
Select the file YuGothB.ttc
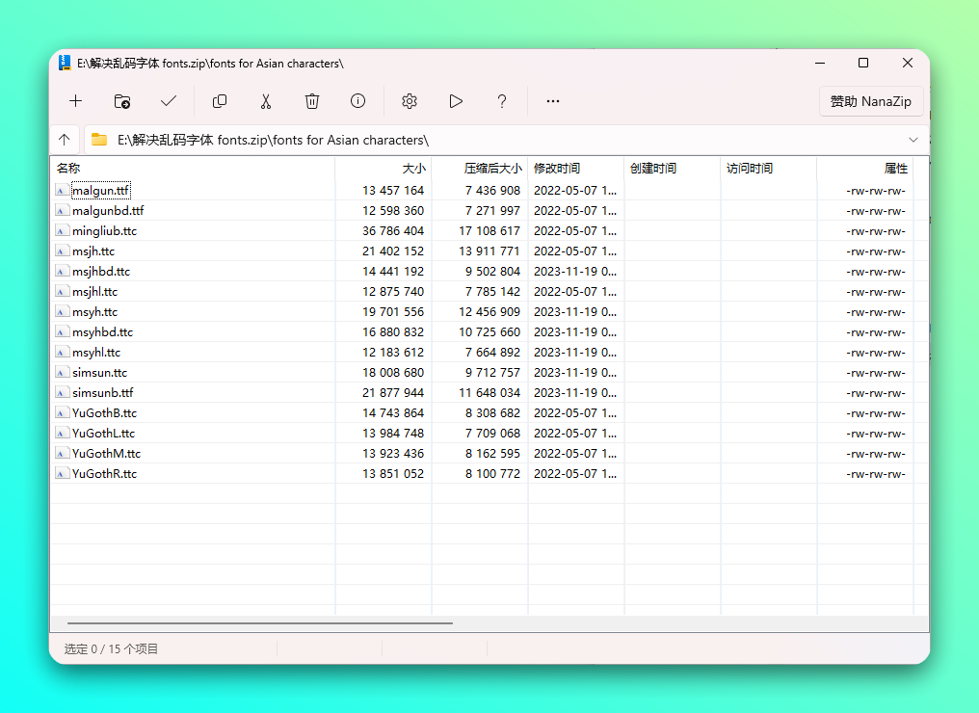[104, 413]
